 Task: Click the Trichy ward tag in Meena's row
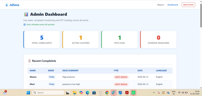coord(52,77)
